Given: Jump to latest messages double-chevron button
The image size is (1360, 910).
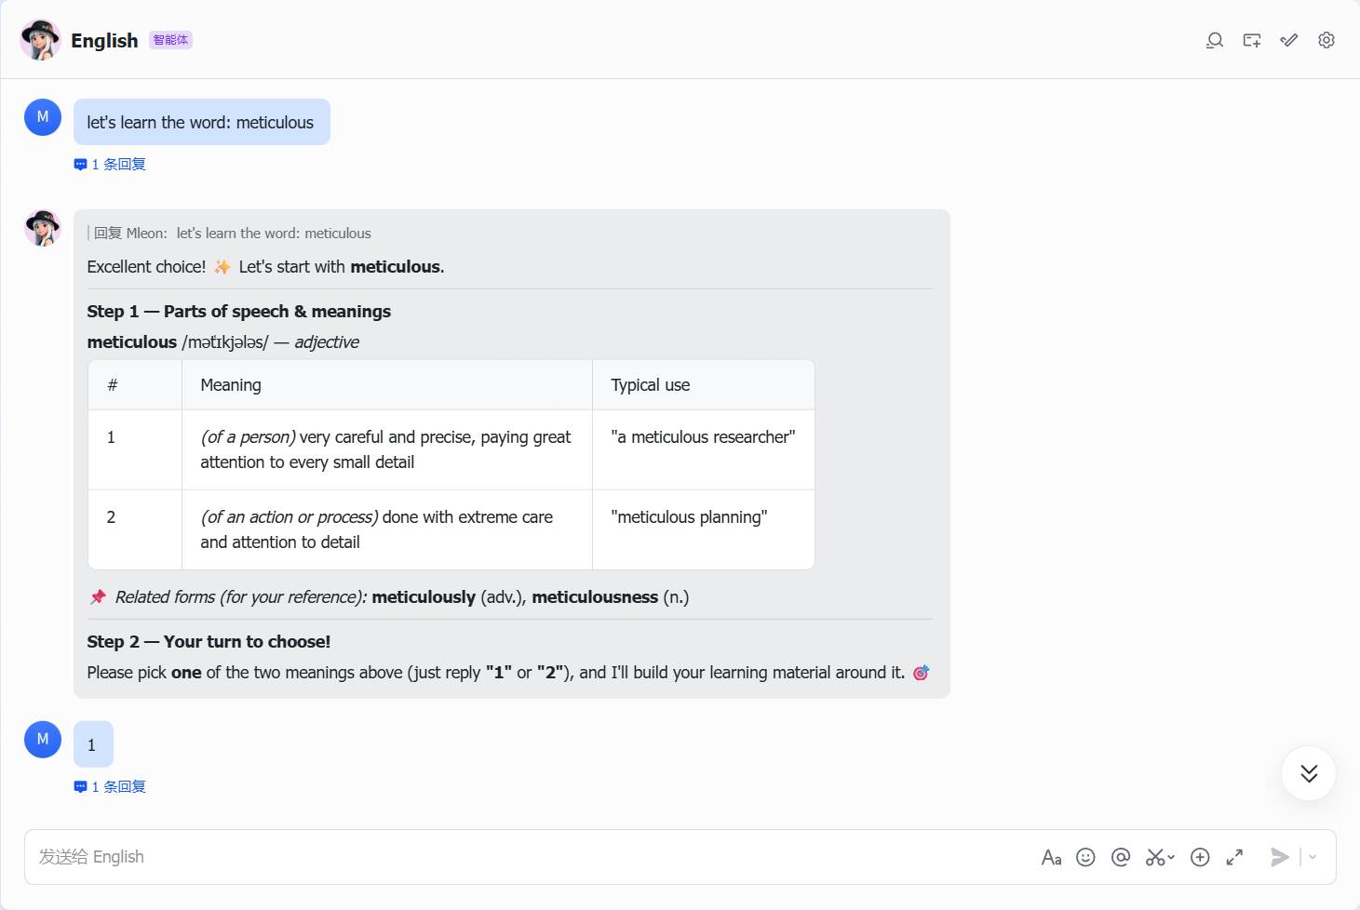Looking at the screenshot, I should click(1309, 773).
